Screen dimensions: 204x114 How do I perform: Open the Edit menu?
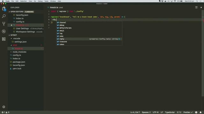(x=17, y=1)
